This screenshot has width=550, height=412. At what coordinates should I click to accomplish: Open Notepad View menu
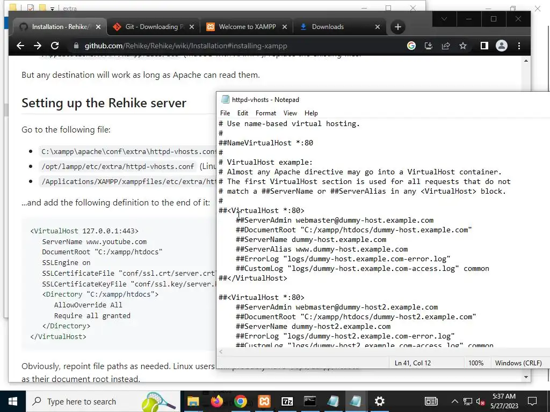[290, 113]
